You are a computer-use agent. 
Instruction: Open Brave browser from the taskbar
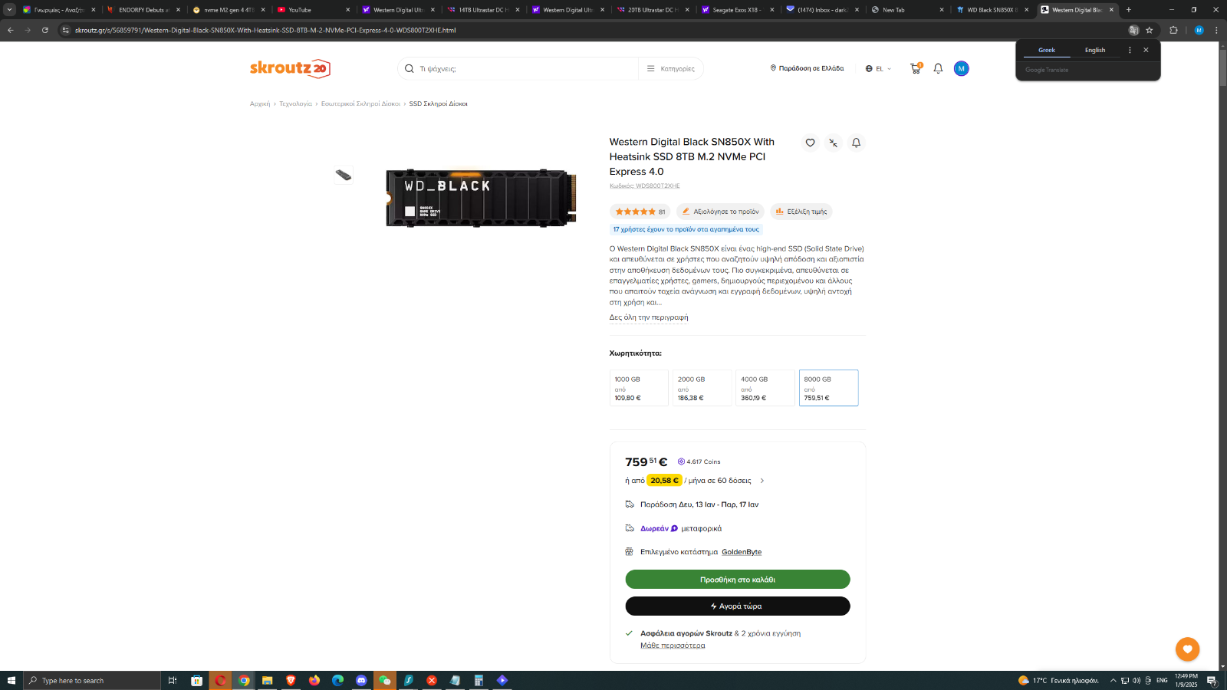click(291, 680)
